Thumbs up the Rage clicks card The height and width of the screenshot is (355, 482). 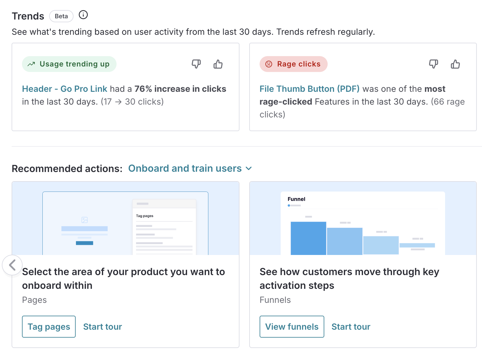455,64
